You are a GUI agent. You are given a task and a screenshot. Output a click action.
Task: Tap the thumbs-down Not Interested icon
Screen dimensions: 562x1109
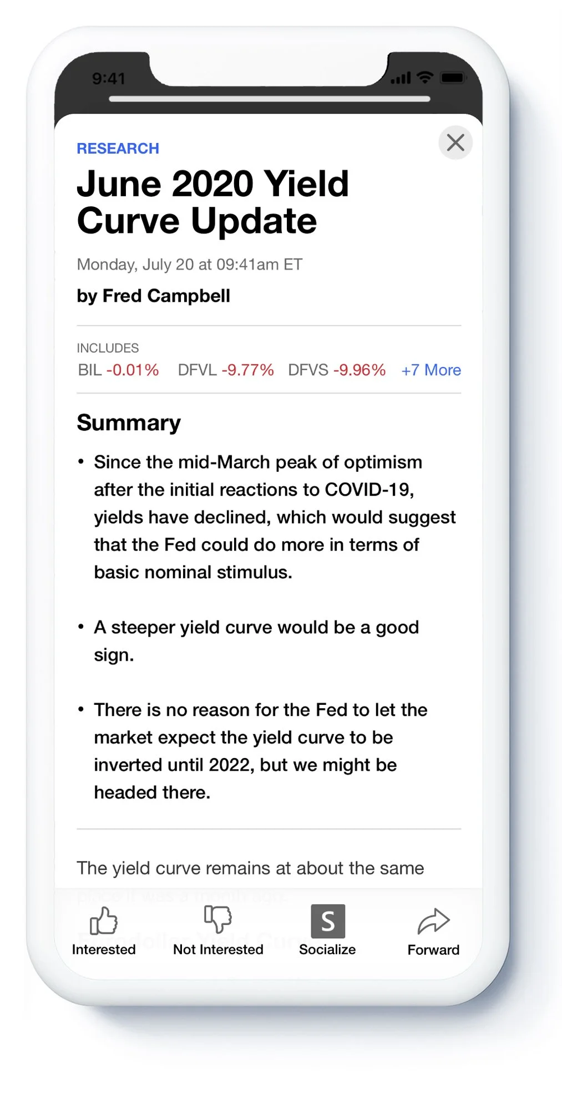coord(218,919)
